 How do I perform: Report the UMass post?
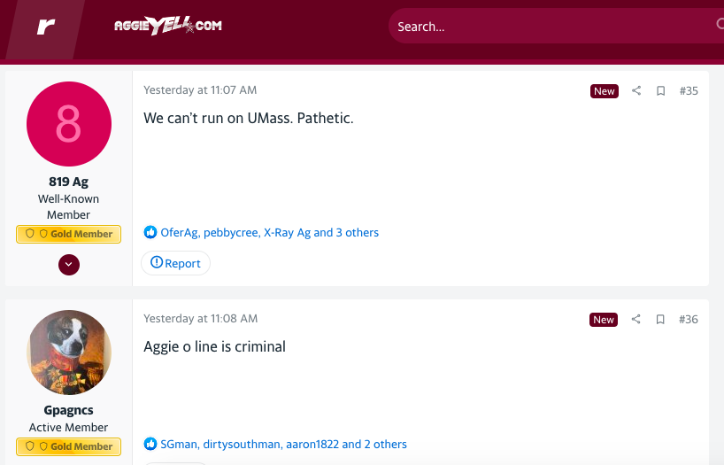click(175, 263)
